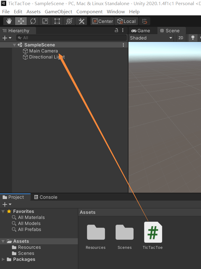This screenshot has width=201, height=269.
Task: Select the Move tool
Action: tap(21, 21)
